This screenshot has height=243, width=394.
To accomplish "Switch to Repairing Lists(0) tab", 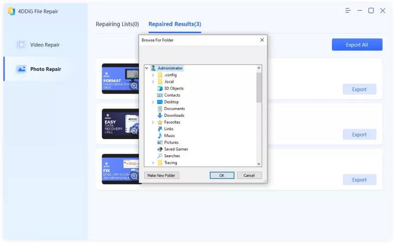I will coord(117,24).
